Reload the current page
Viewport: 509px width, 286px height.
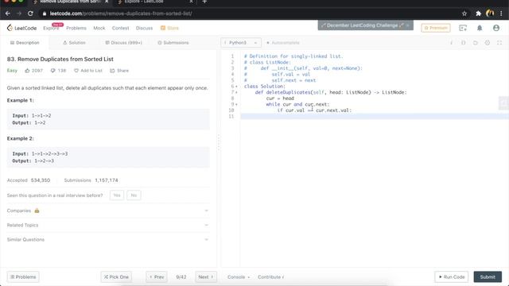coord(30,14)
